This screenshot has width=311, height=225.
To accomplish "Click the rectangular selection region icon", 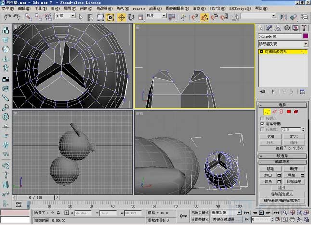I will click(100, 17).
